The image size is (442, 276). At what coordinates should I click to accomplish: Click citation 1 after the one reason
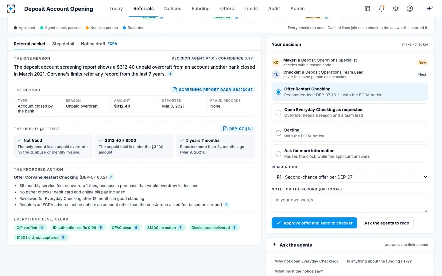pos(170,74)
